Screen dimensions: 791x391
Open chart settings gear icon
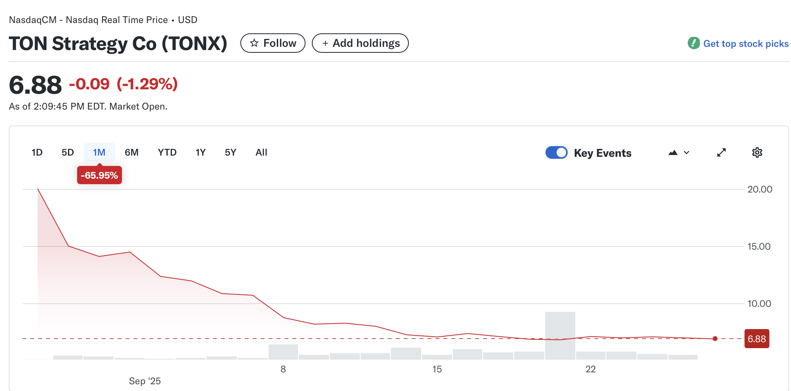[x=757, y=153]
